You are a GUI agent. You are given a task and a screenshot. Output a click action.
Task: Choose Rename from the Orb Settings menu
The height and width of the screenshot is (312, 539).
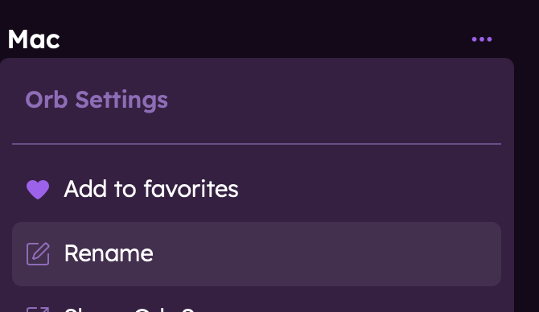pos(257,254)
